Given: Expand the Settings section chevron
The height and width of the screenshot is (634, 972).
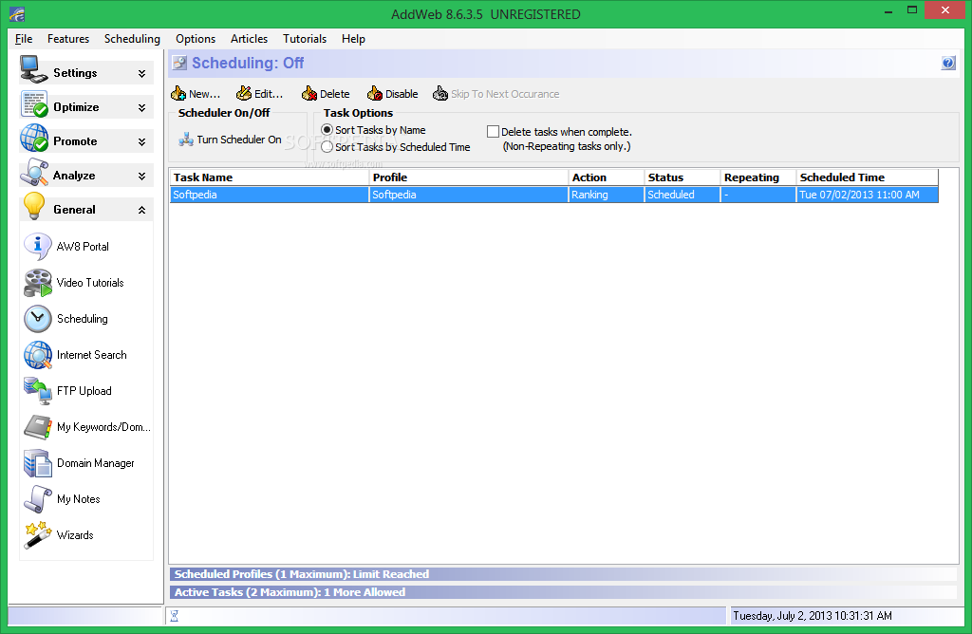Looking at the screenshot, I should 142,73.
